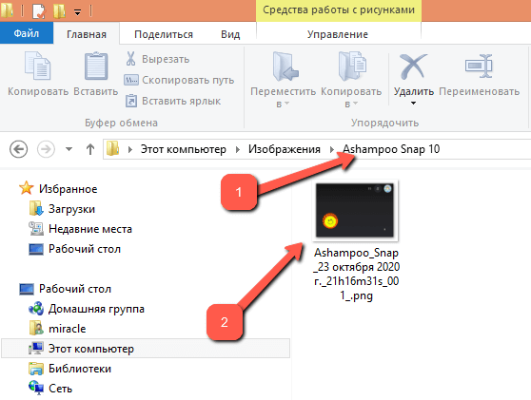Open recent locations dropdown near navigation arrows

coord(69,149)
